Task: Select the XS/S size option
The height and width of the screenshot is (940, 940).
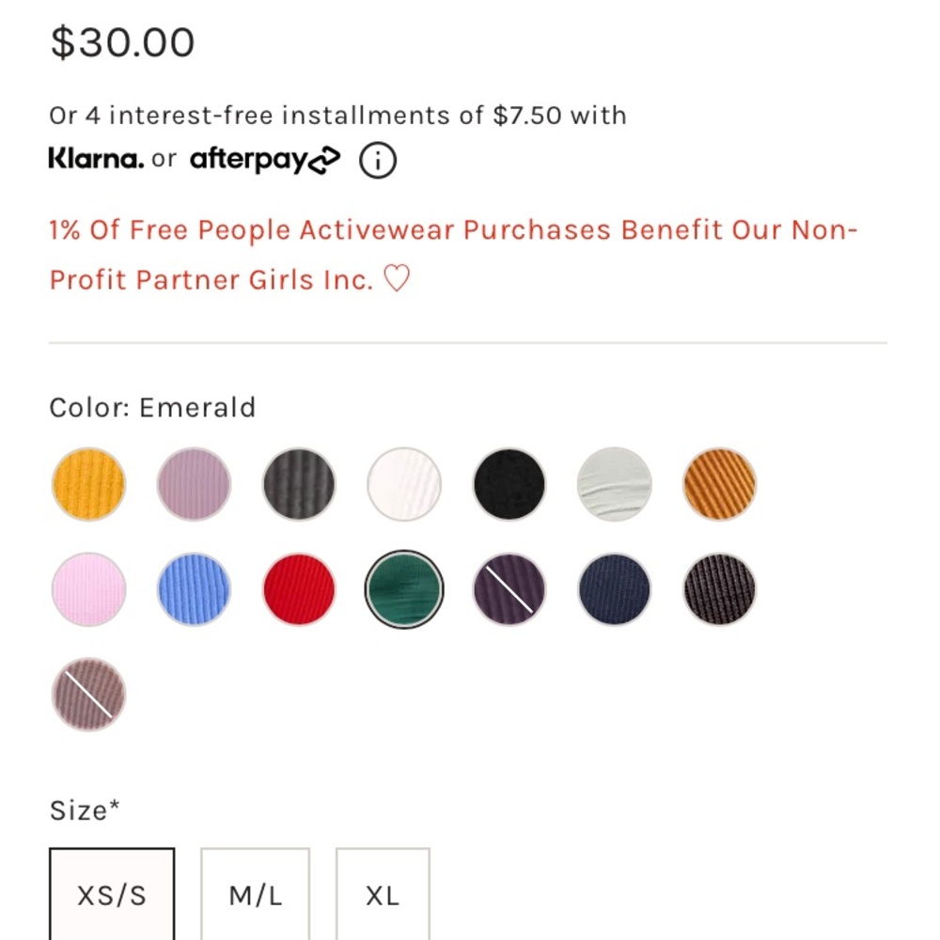Action: click(x=112, y=895)
